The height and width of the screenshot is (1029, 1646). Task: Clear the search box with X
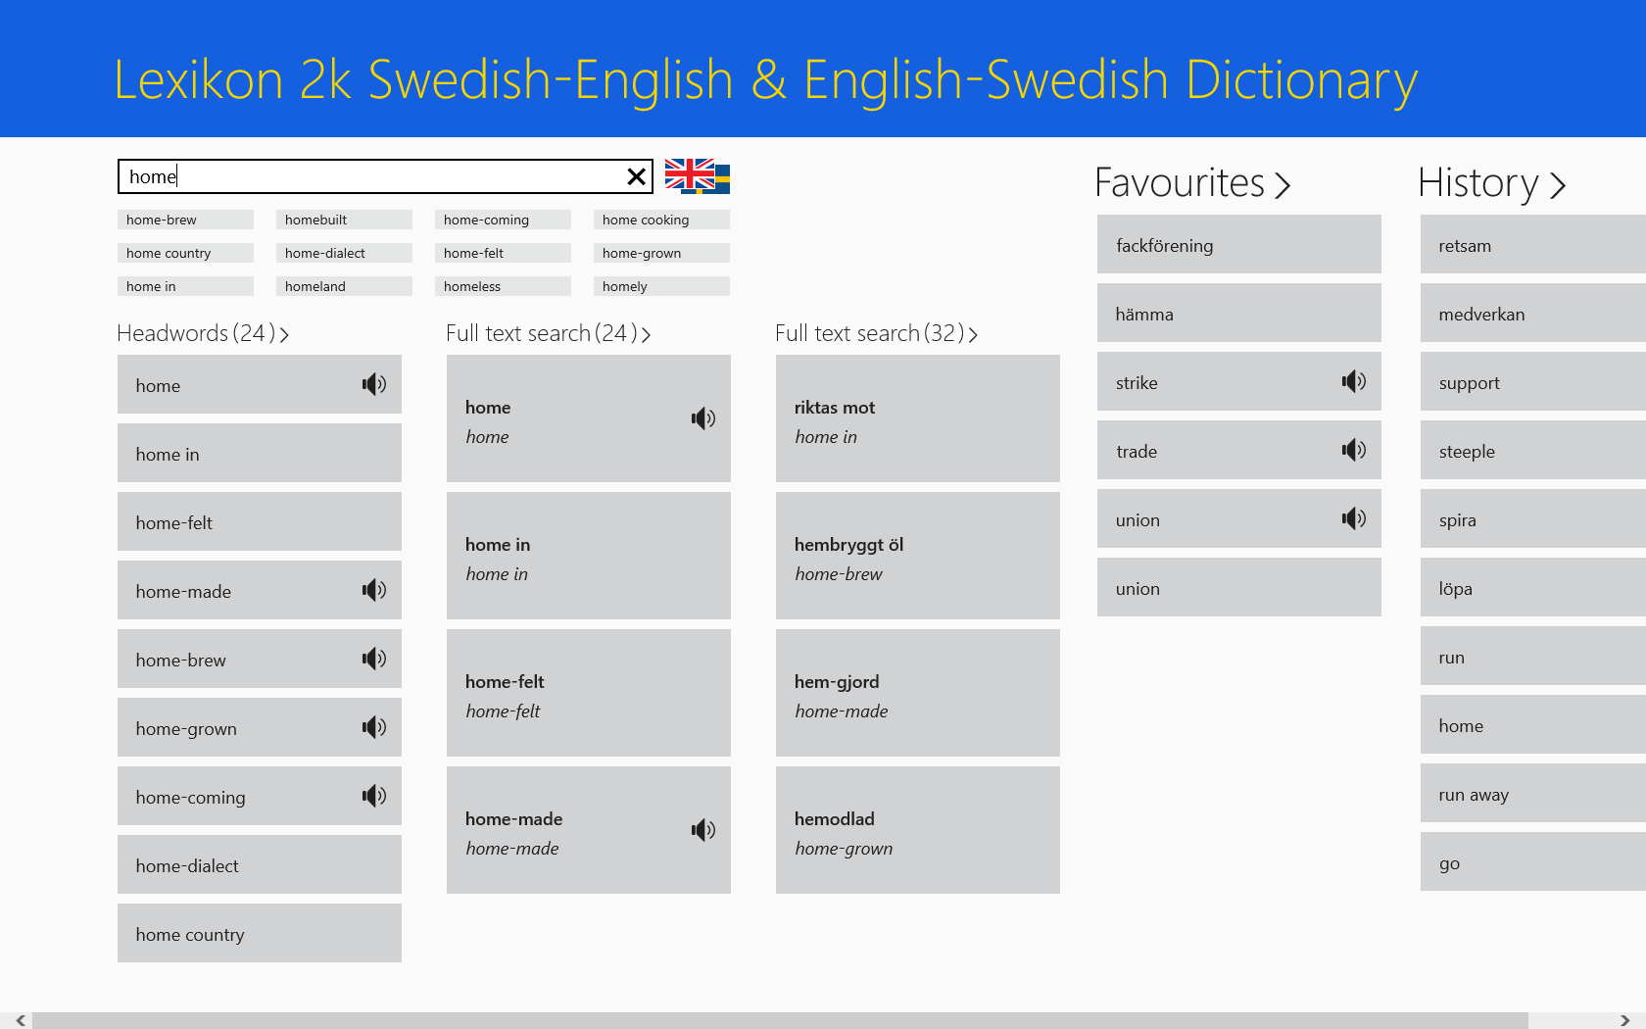[636, 176]
